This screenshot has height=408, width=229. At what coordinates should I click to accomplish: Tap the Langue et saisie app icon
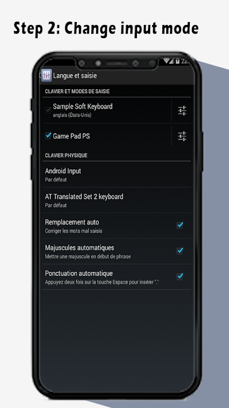coord(46,75)
